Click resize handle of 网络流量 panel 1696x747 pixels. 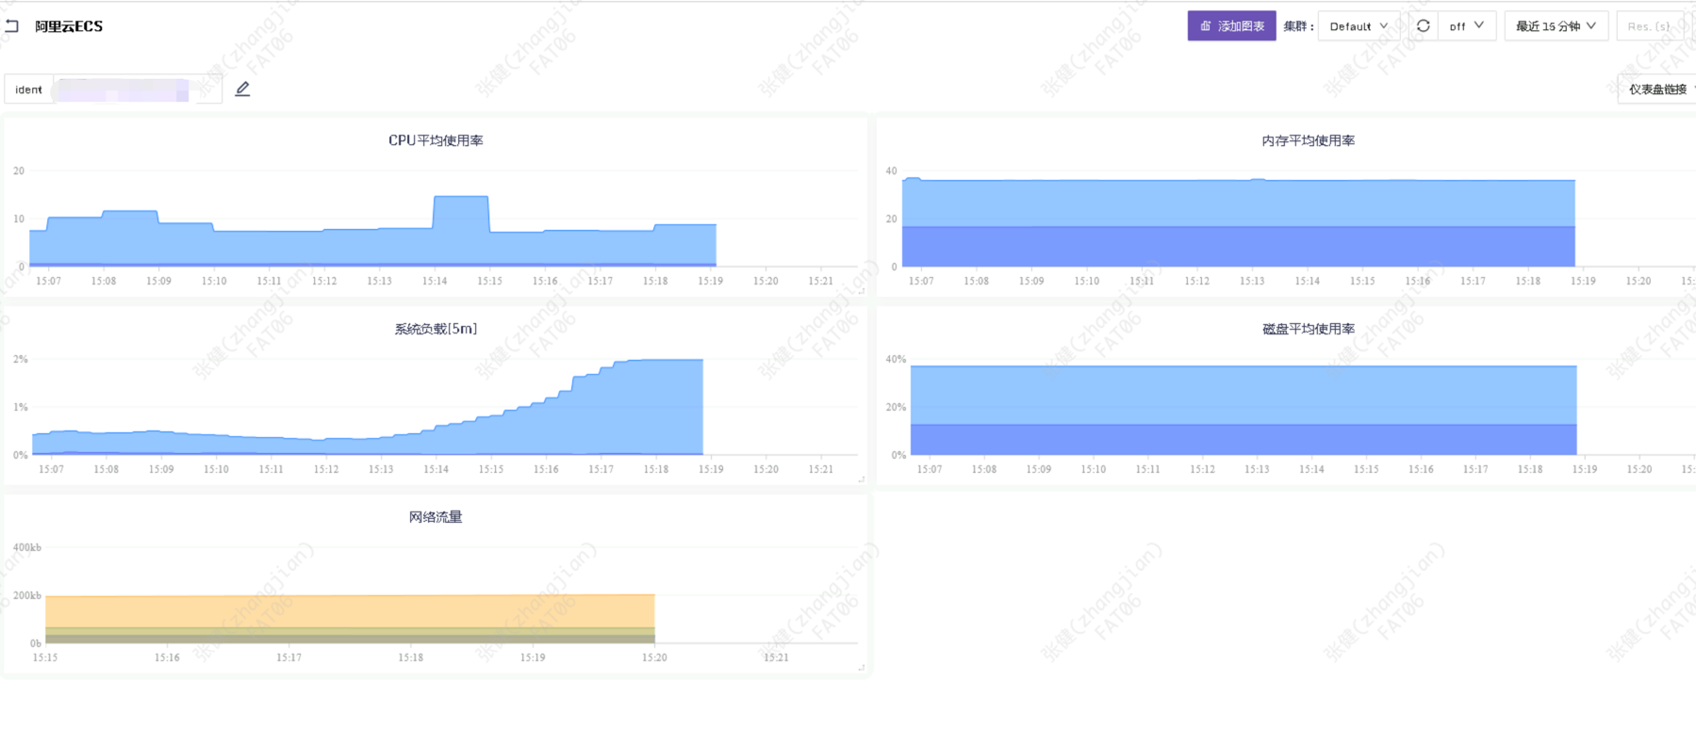click(861, 668)
